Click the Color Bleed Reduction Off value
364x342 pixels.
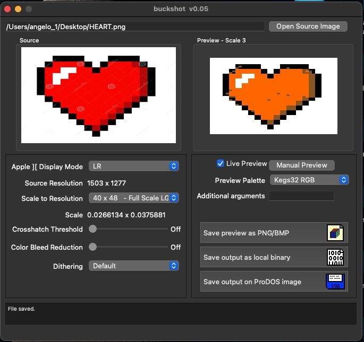click(175, 247)
